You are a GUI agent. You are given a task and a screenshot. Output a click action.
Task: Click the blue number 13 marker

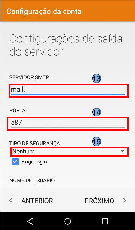point(97,79)
